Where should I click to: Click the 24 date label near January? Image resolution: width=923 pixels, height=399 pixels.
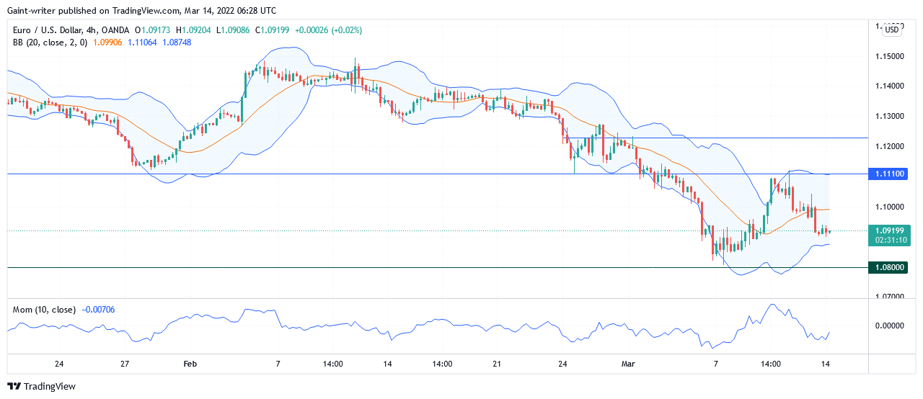pyautogui.click(x=59, y=364)
